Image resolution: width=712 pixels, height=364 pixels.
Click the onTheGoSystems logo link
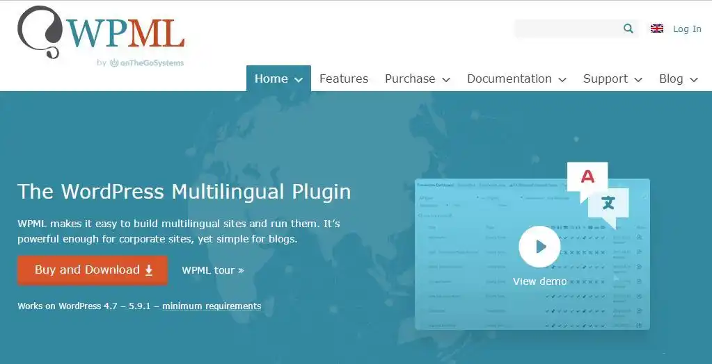(x=146, y=63)
